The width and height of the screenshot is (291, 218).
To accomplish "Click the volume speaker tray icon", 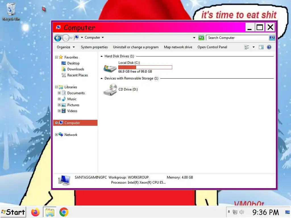I will click(242, 212).
